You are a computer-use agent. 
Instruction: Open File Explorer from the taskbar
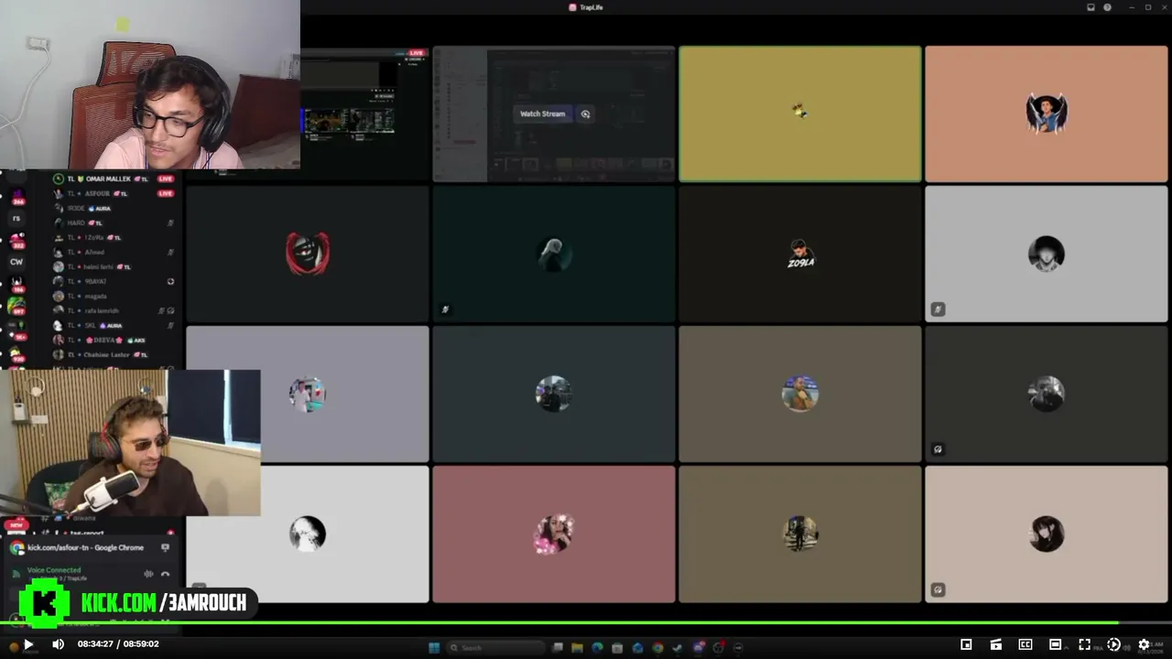(x=578, y=648)
